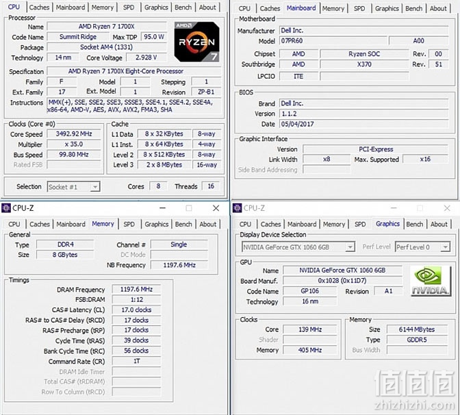460x415 pixels.
Task: Click the GPU Core clock value 139 MHz
Action: coord(310,329)
